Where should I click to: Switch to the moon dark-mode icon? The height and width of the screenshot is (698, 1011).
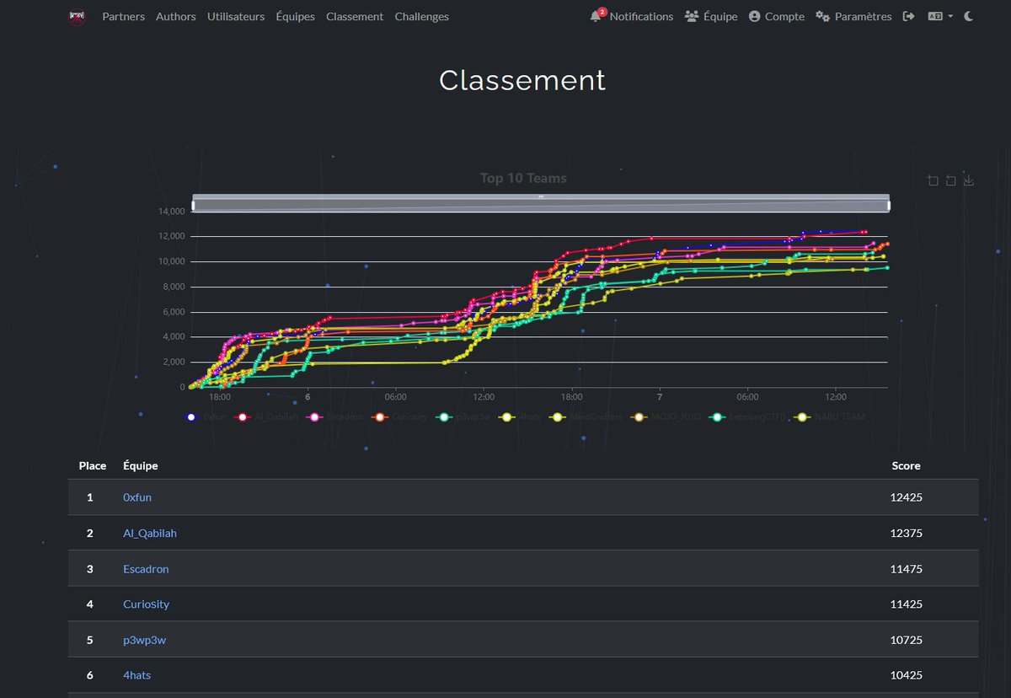pos(969,16)
